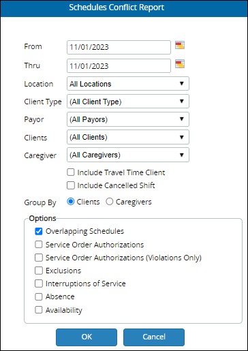This screenshot has height=351, width=248.
Task: Open the Client Type dropdown
Action: pos(128,102)
